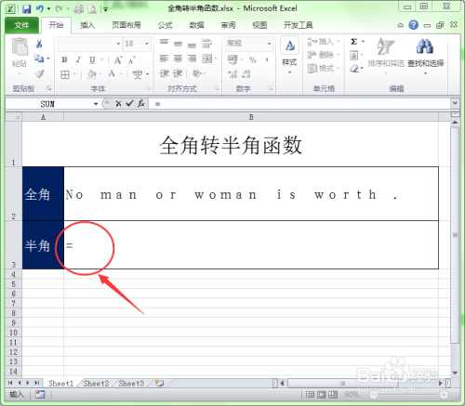The width and height of the screenshot is (465, 406).
Task: Click the Insert Worksheet tab icon
Action: [160, 384]
